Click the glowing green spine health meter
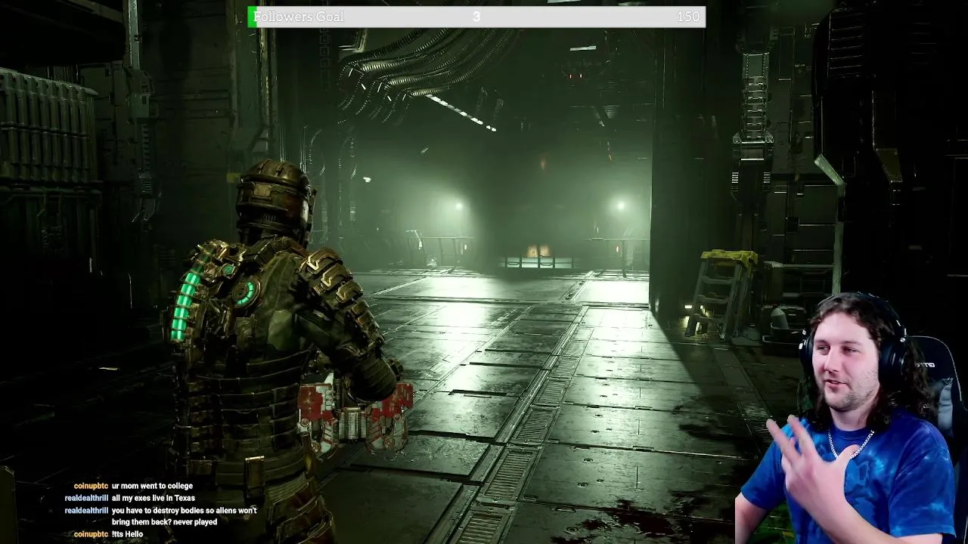This screenshot has height=544, width=968. (185, 302)
